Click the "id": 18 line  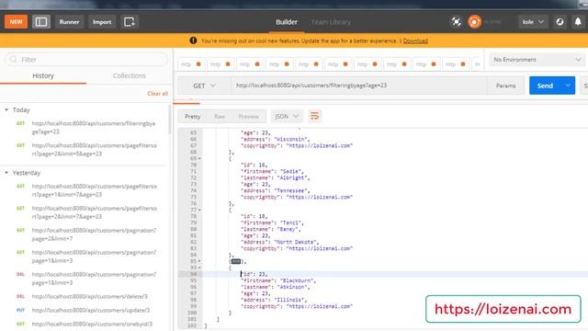[x=254, y=216]
